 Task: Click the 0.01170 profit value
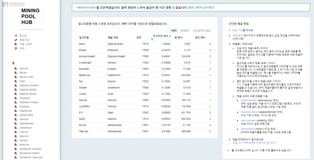[x=166, y=125]
